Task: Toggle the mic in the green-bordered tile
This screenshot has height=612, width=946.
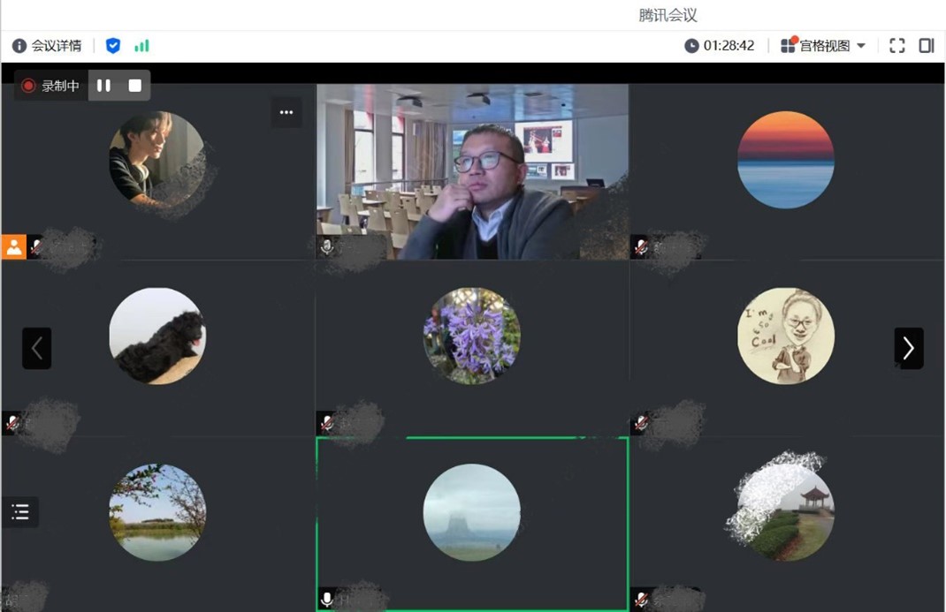Action: [327, 601]
